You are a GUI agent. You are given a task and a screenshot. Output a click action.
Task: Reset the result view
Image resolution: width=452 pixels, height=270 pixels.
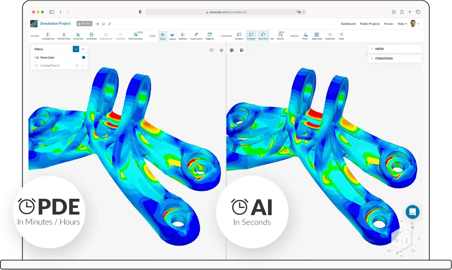305,36
